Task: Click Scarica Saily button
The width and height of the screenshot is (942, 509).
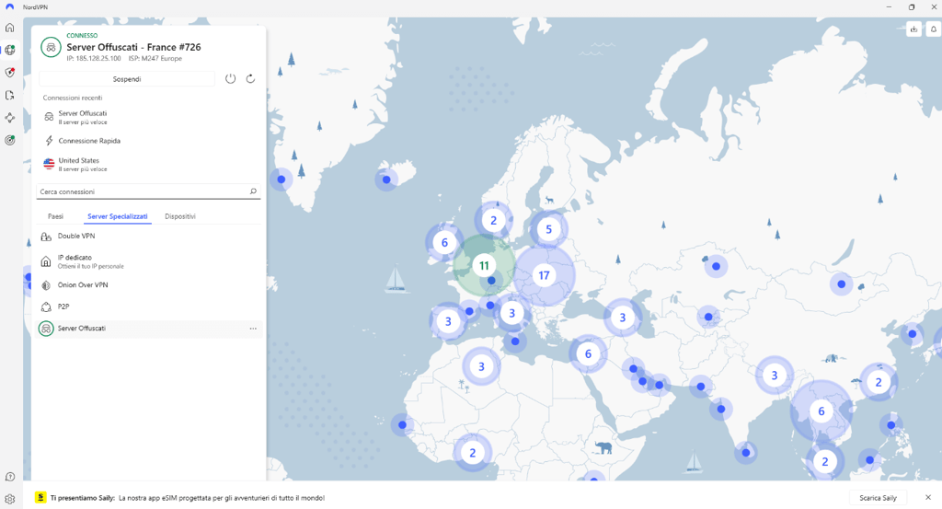Action: click(x=878, y=498)
